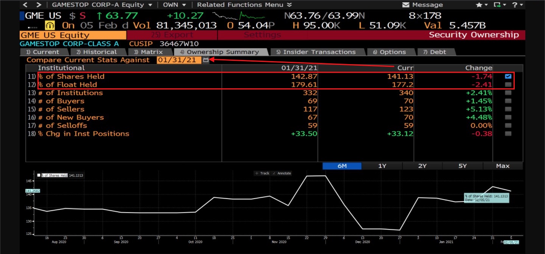This screenshot has width=545, height=254.
Task: Click the '18) % Chg in Inst Positions' label
Action: point(78,134)
